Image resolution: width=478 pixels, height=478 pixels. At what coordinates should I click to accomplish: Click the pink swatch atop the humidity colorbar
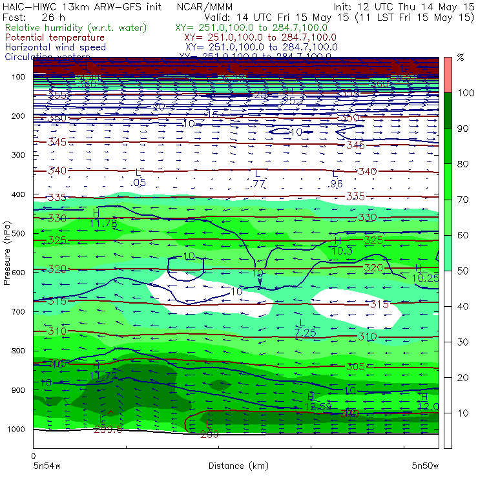(x=448, y=75)
